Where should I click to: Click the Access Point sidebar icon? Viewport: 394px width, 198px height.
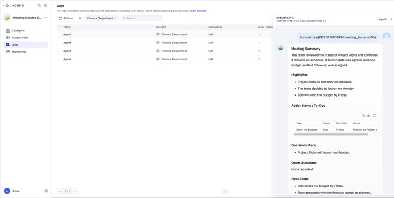pyautogui.click(x=8, y=37)
